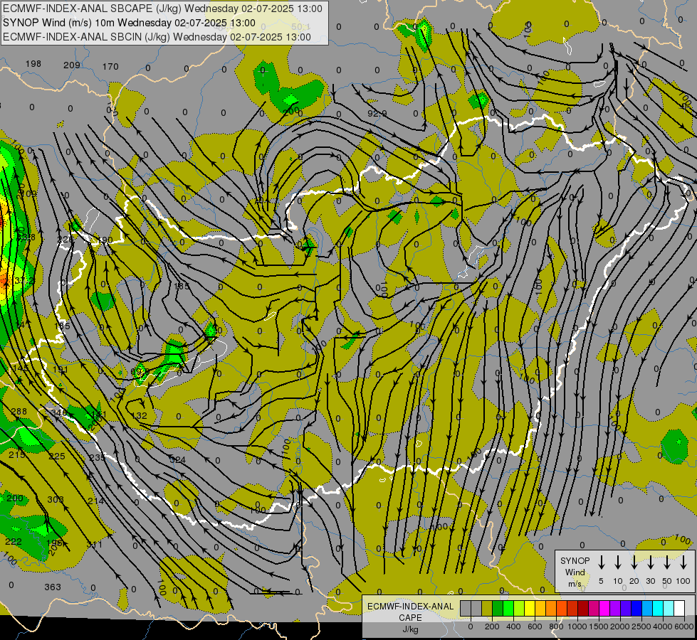This screenshot has width=697, height=640.
Task: Click the map value '170'
Action: coord(110,67)
